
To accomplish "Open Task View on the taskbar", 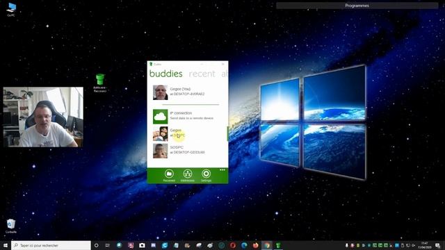I will [x=108, y=245].
